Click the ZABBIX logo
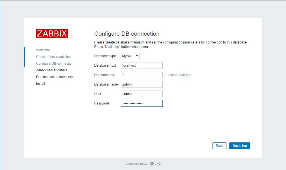The height and width of the screenshot is (170, 286). [x=52, y=33]
